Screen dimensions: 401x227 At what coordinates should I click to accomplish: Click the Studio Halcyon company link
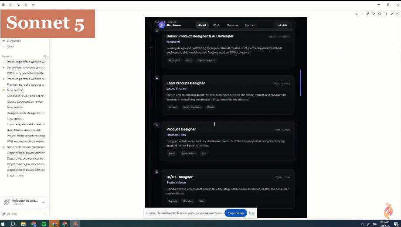click(176, 183)
